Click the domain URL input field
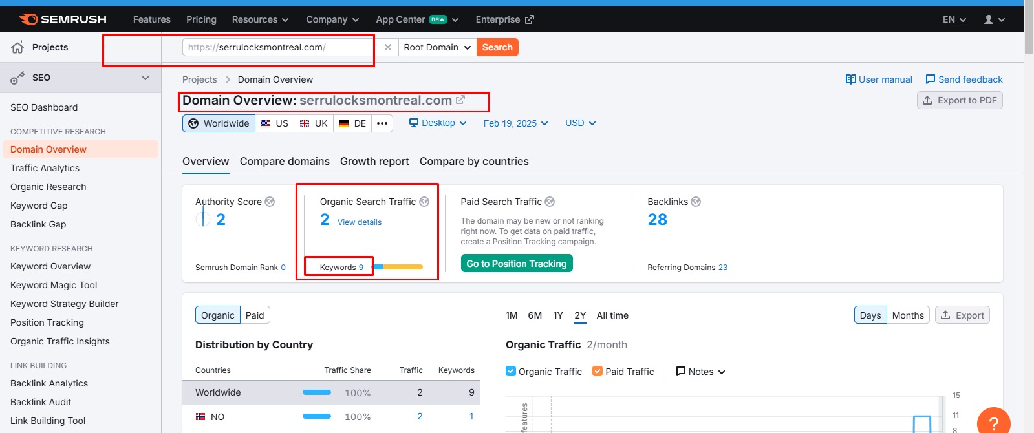The width and height of the screenshot is (1034, 433). pyautogui.click(x=279, y=47)
